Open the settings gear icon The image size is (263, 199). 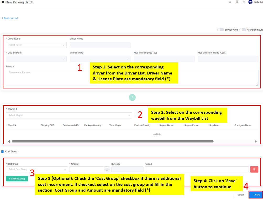tap(244, 2)
